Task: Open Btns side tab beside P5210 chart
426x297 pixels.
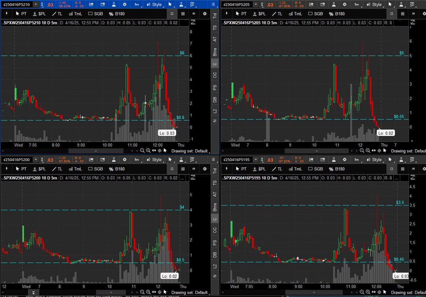Action: coord(215,52)
